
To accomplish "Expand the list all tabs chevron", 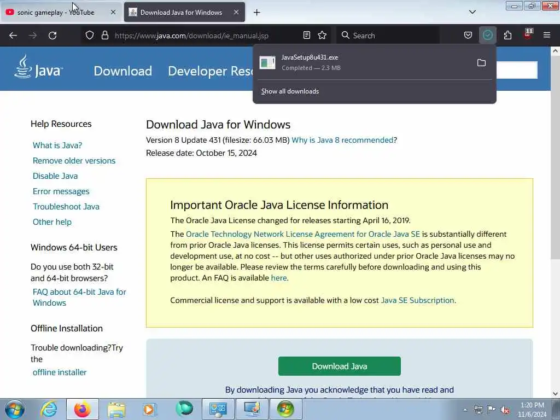I will click(472, 12).
